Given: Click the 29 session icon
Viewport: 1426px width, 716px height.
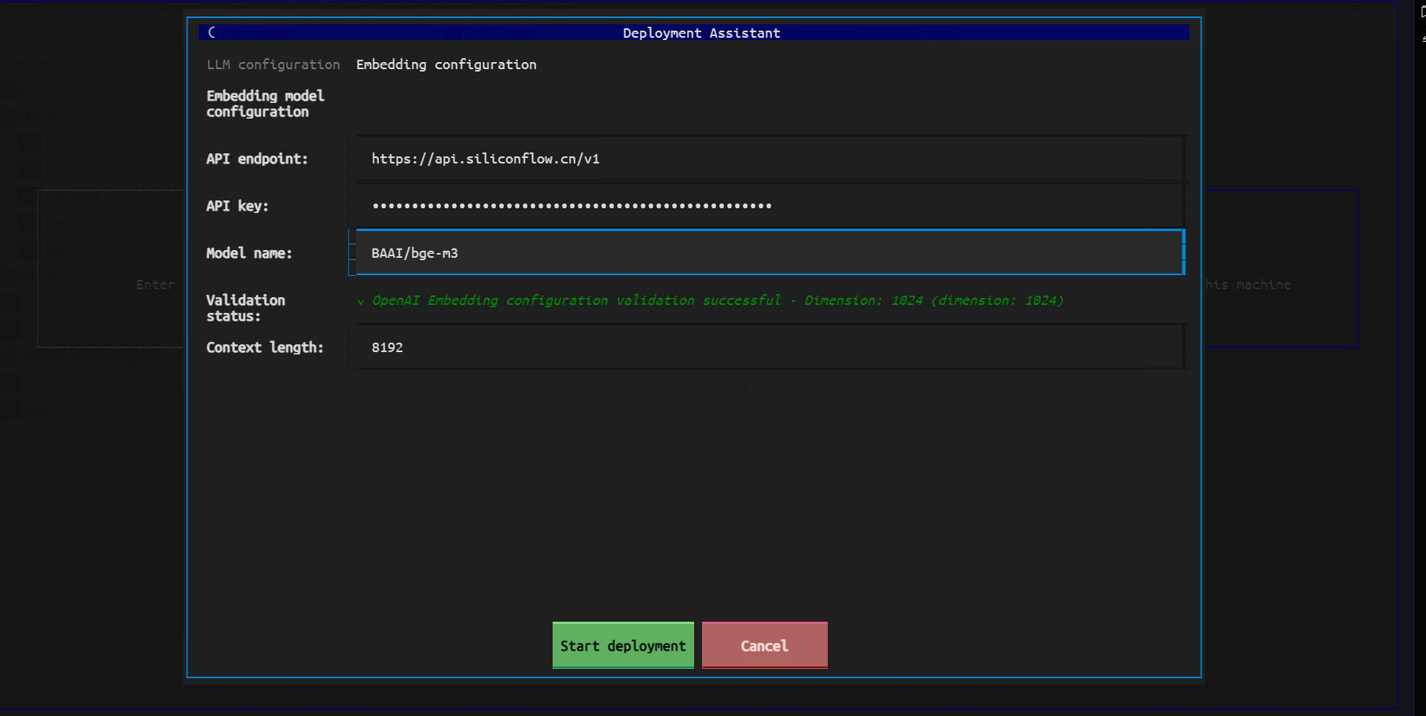Looking at the screenshot, I should [9, 384].
